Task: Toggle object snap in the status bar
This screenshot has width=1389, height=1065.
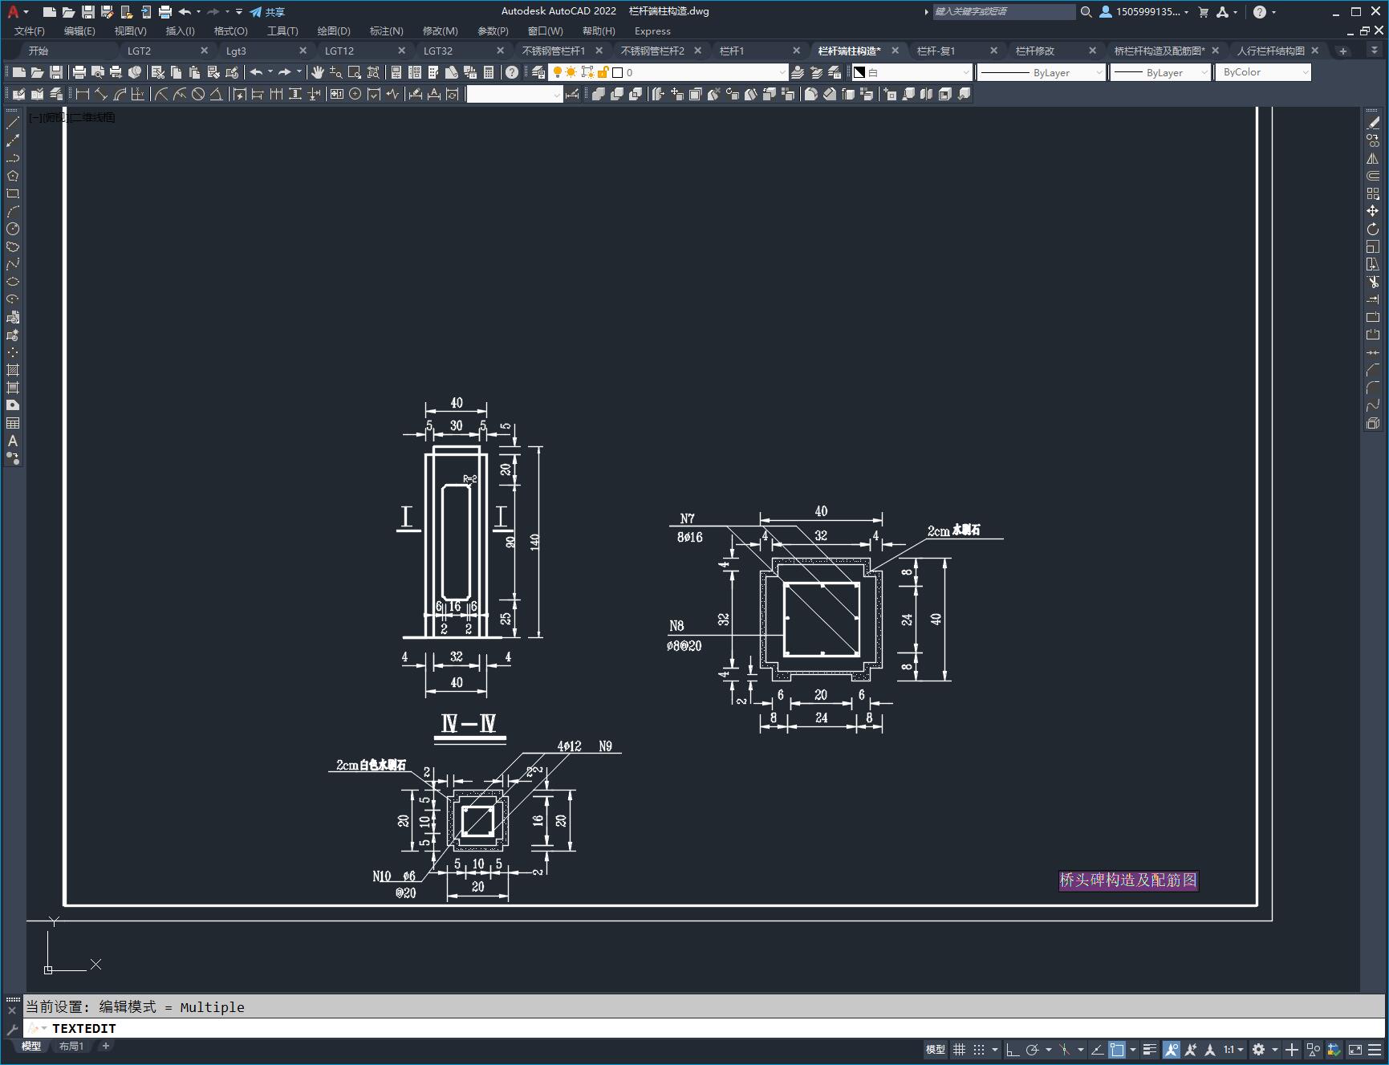Action: pos(1117,1050)
